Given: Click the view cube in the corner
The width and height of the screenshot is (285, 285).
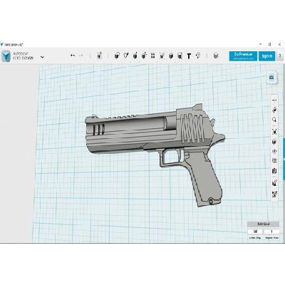Looking at the screenshot, I should click(272, 78).
